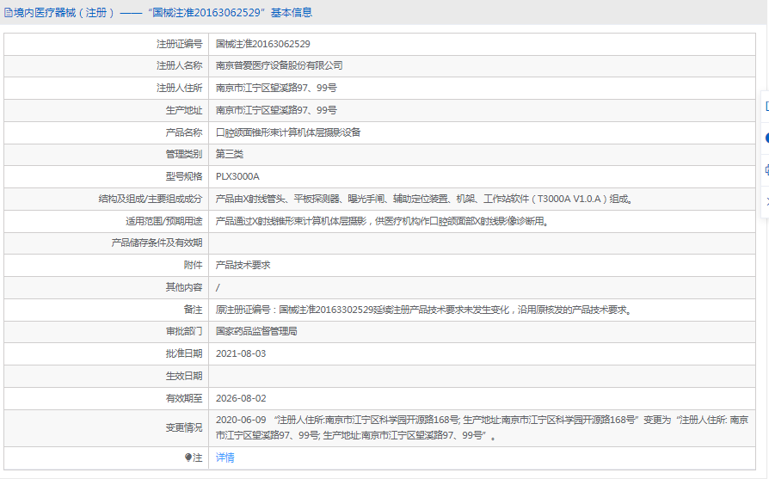This screenshot has width=769, height=479.
Task: Click the lightbulb icon beside 注
Action: (188, 458)
